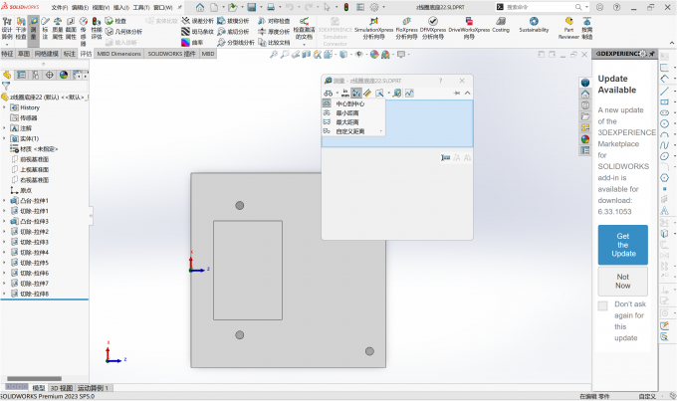
Task: Click feature tree filter funnel icon
Action: coord(6,87)
